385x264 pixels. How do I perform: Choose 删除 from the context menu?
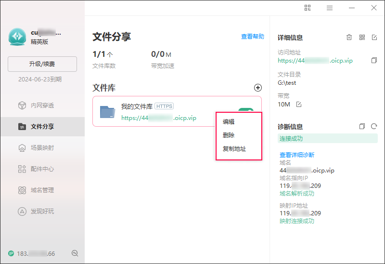(229, 135)
